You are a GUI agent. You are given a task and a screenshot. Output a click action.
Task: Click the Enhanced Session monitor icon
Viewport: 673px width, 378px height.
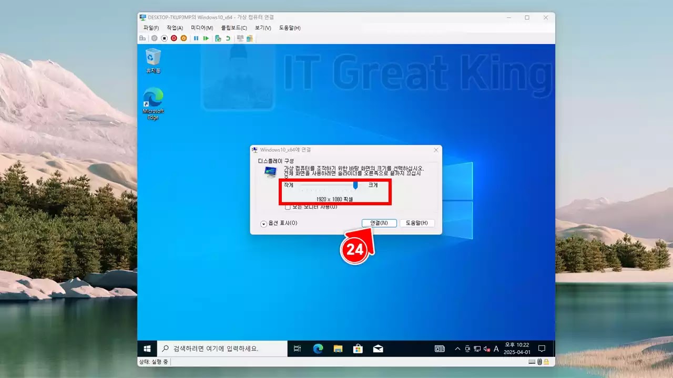coord(240,38)
